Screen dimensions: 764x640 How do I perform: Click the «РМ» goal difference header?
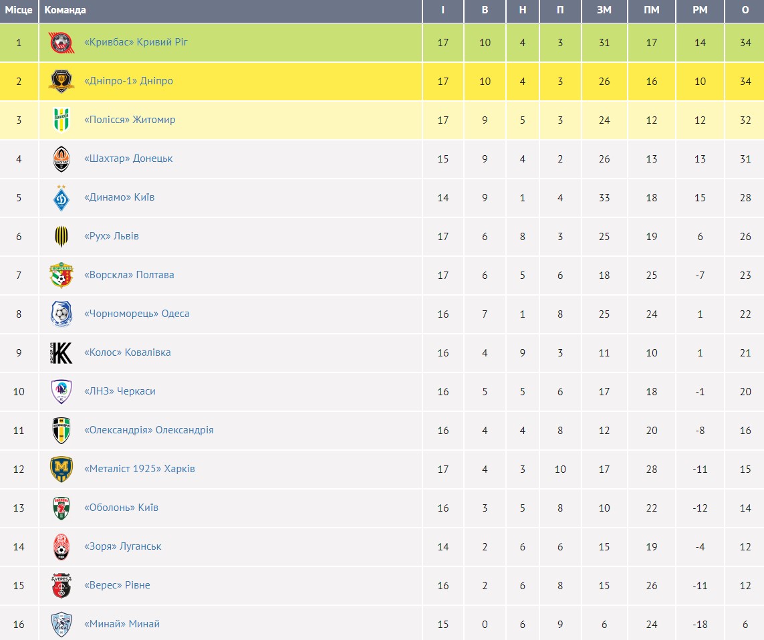[700, 10]
